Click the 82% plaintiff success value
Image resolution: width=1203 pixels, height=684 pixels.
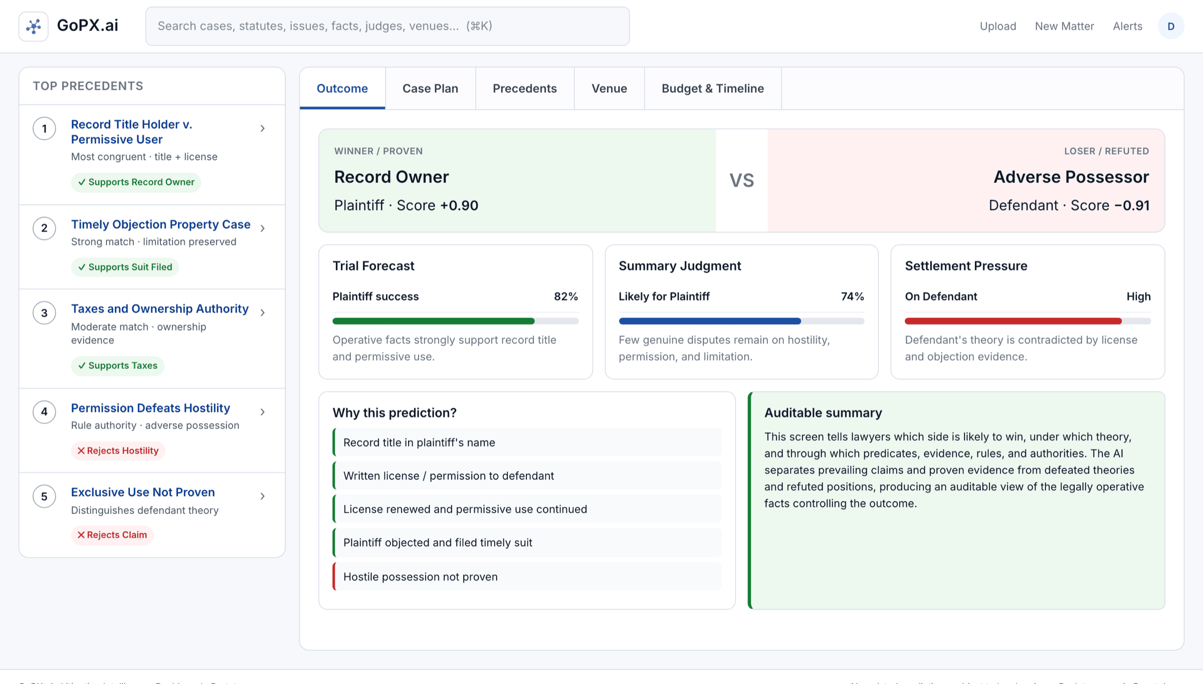[x=566, y=296]
